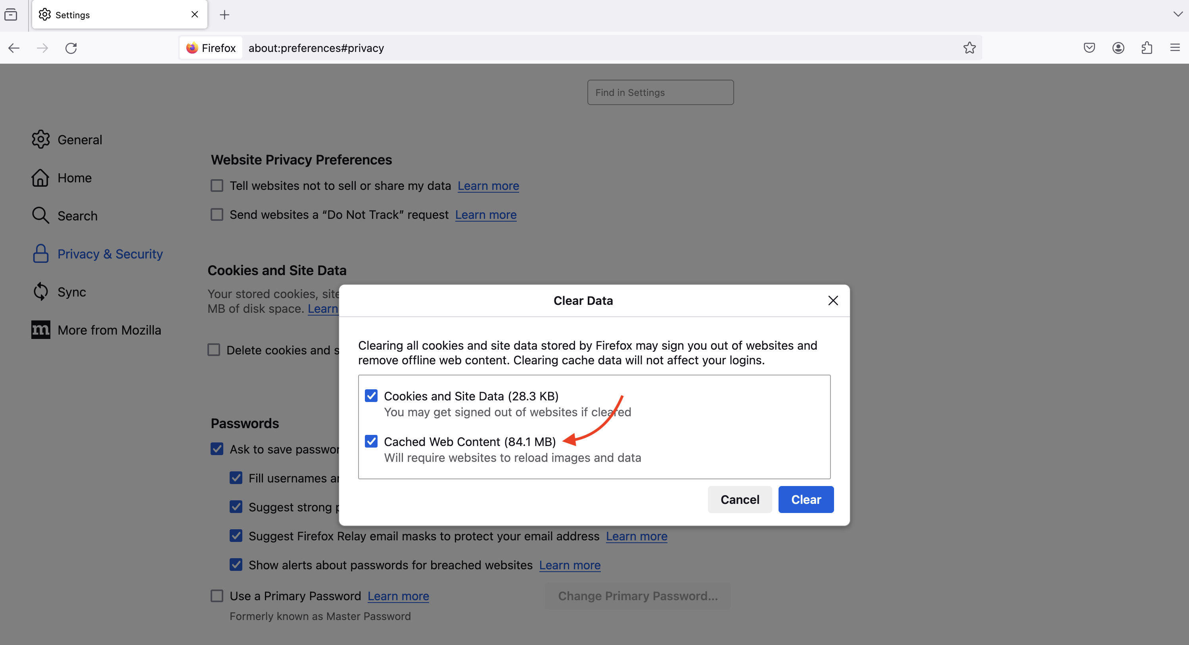Click the 'Passwords' section heading

[x=245, y=423]
